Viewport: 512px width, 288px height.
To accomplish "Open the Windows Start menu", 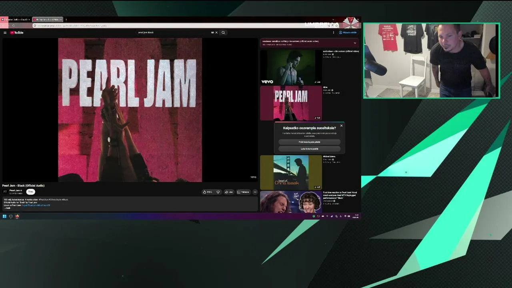I will [x=4, y=216].
